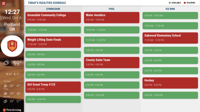Viewport: 200px width, 112px height.
Task: Select the Gymnasium column header
Action: (x=53, y=9)
